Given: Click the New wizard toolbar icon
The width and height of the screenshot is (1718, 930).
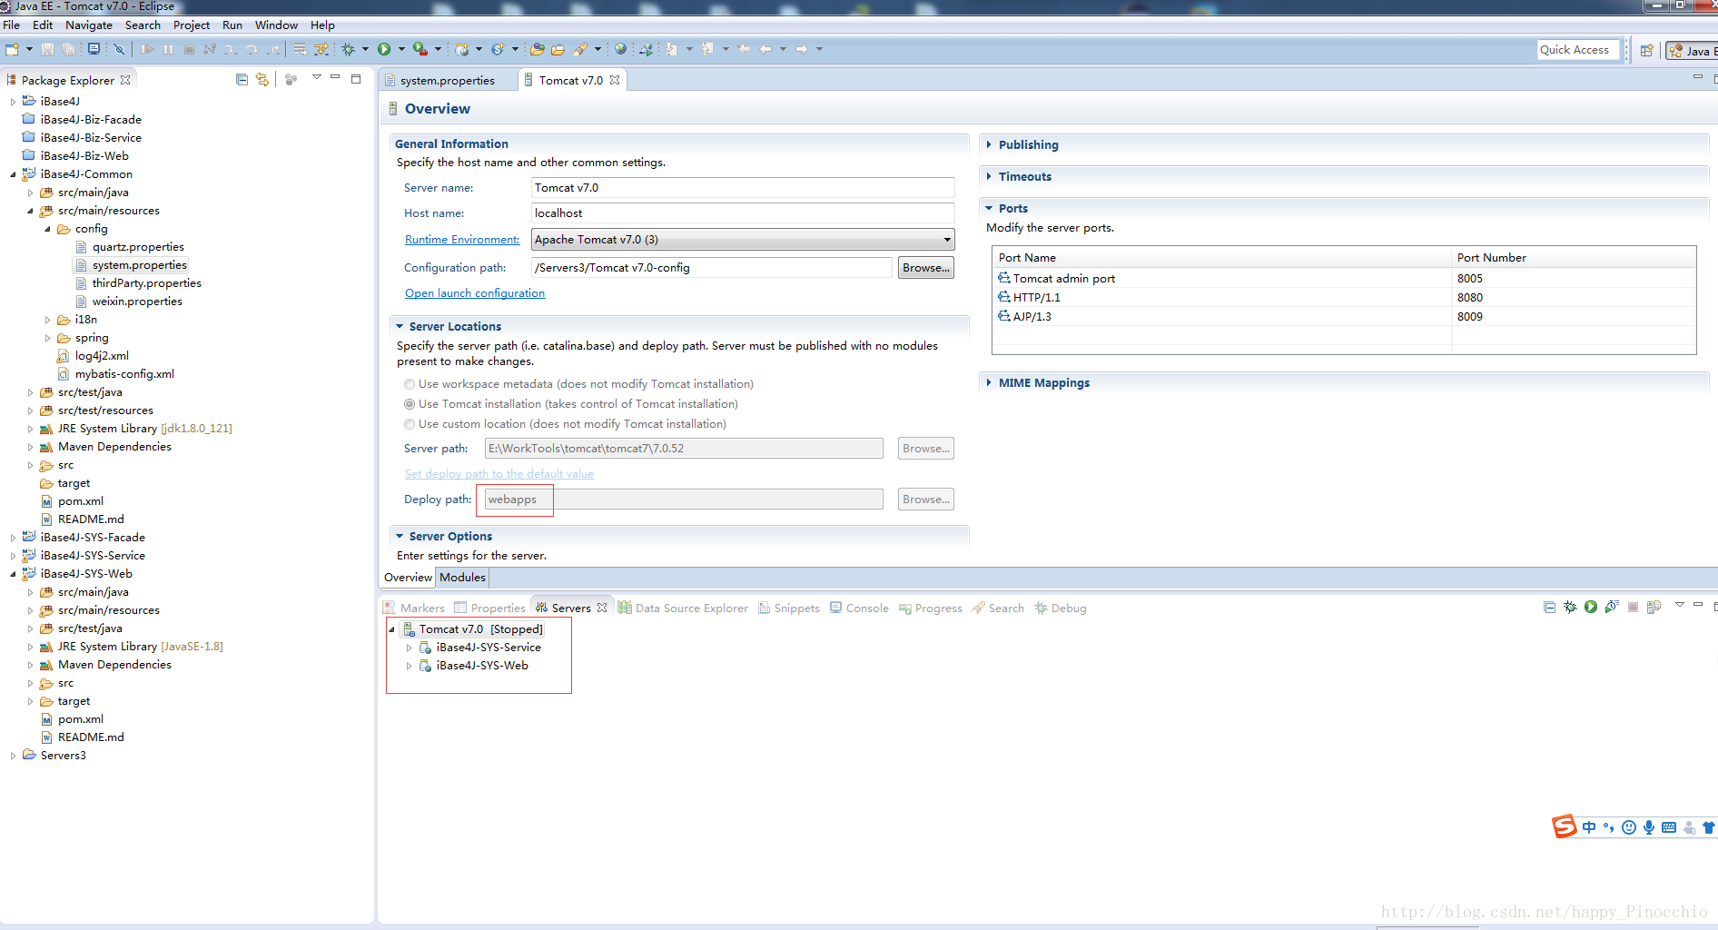Looking at the screenshot, I should (x=12, y=49).
